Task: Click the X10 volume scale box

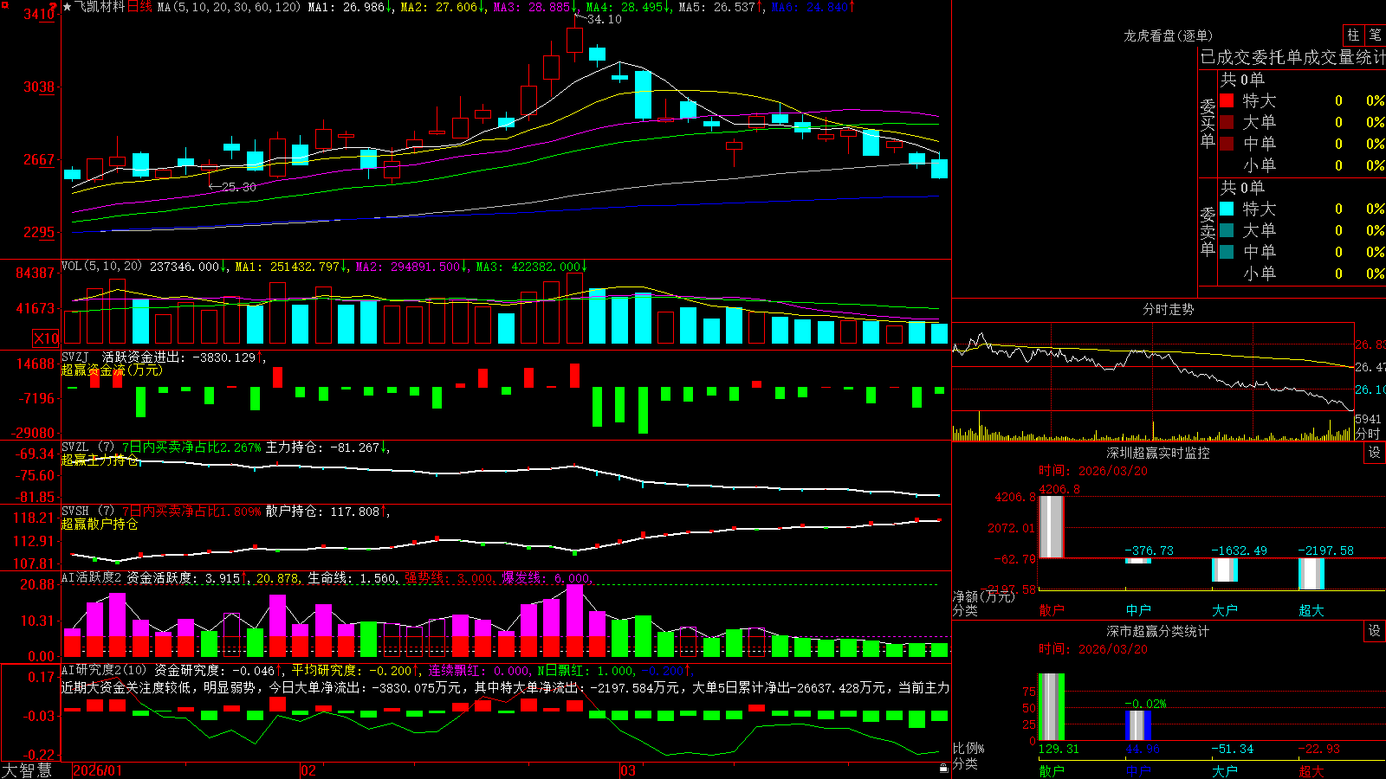Action: tap(46, 338)
